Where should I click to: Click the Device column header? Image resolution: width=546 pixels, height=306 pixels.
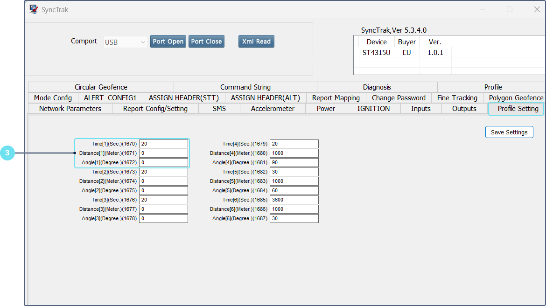pos(377,42)
